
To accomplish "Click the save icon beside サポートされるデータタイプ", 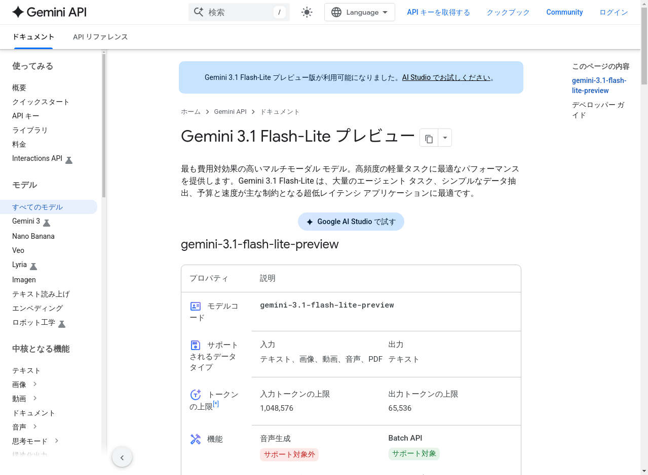I will 195,345.
